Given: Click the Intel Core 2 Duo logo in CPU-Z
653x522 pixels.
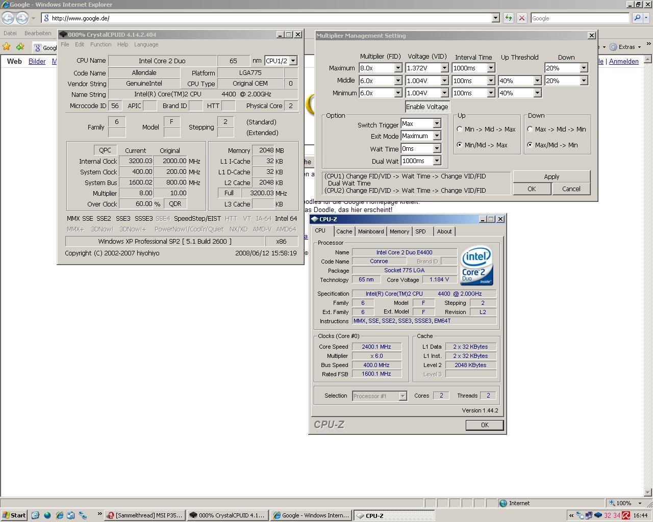Looking at the screenshot, I should coord(476,266).
